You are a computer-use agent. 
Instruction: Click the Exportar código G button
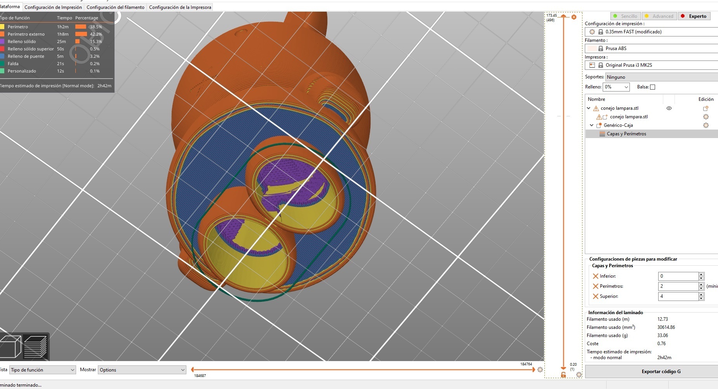(661, 372)
